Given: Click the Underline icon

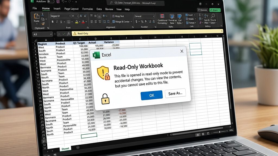Looking at the screenshot, I should click(61, 22).
